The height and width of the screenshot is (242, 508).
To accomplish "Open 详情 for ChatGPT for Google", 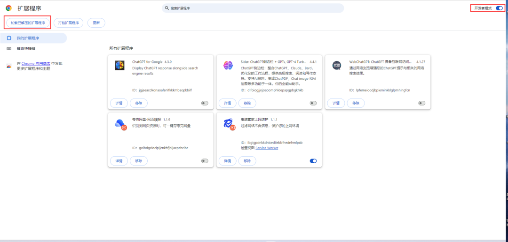I will [119, 103].
